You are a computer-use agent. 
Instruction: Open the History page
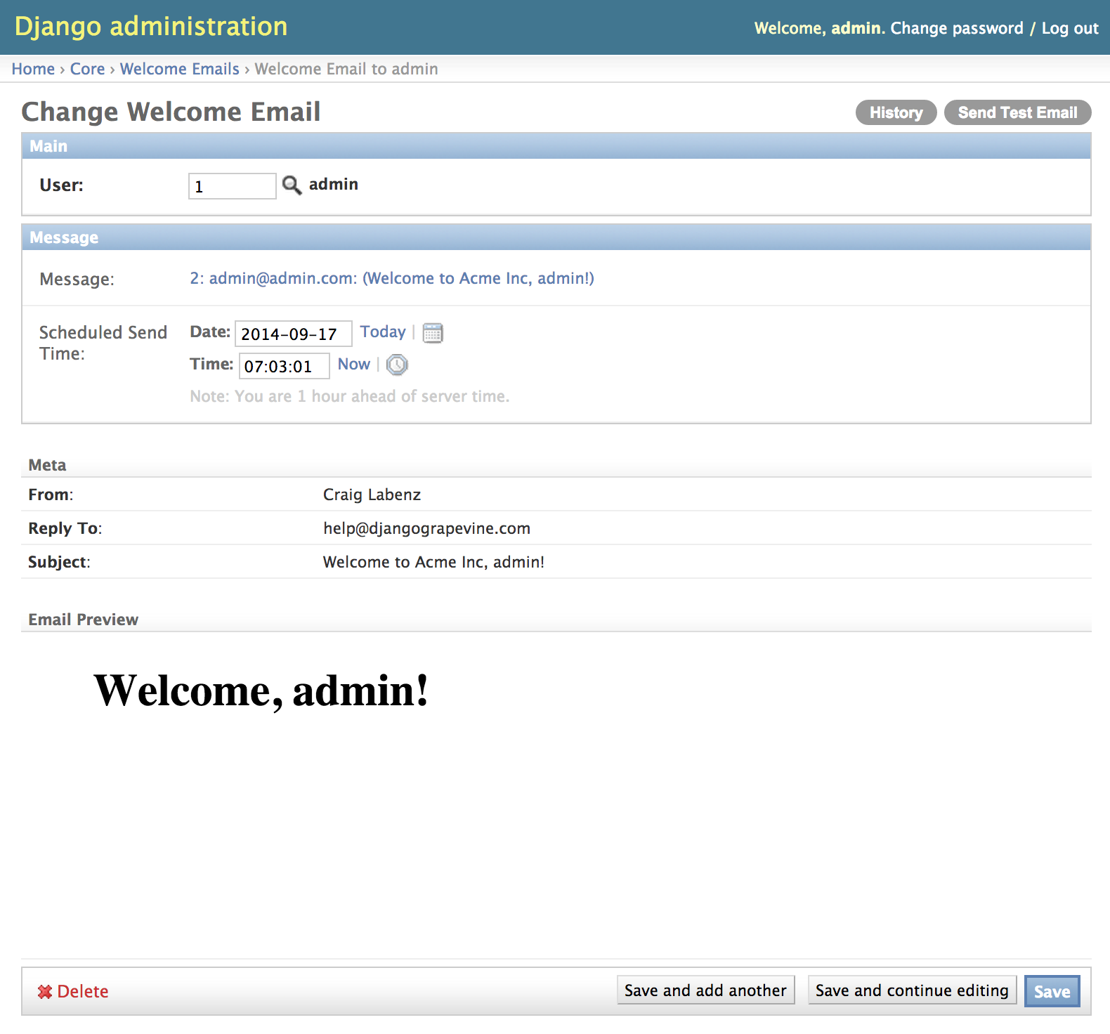pos(896,112)
